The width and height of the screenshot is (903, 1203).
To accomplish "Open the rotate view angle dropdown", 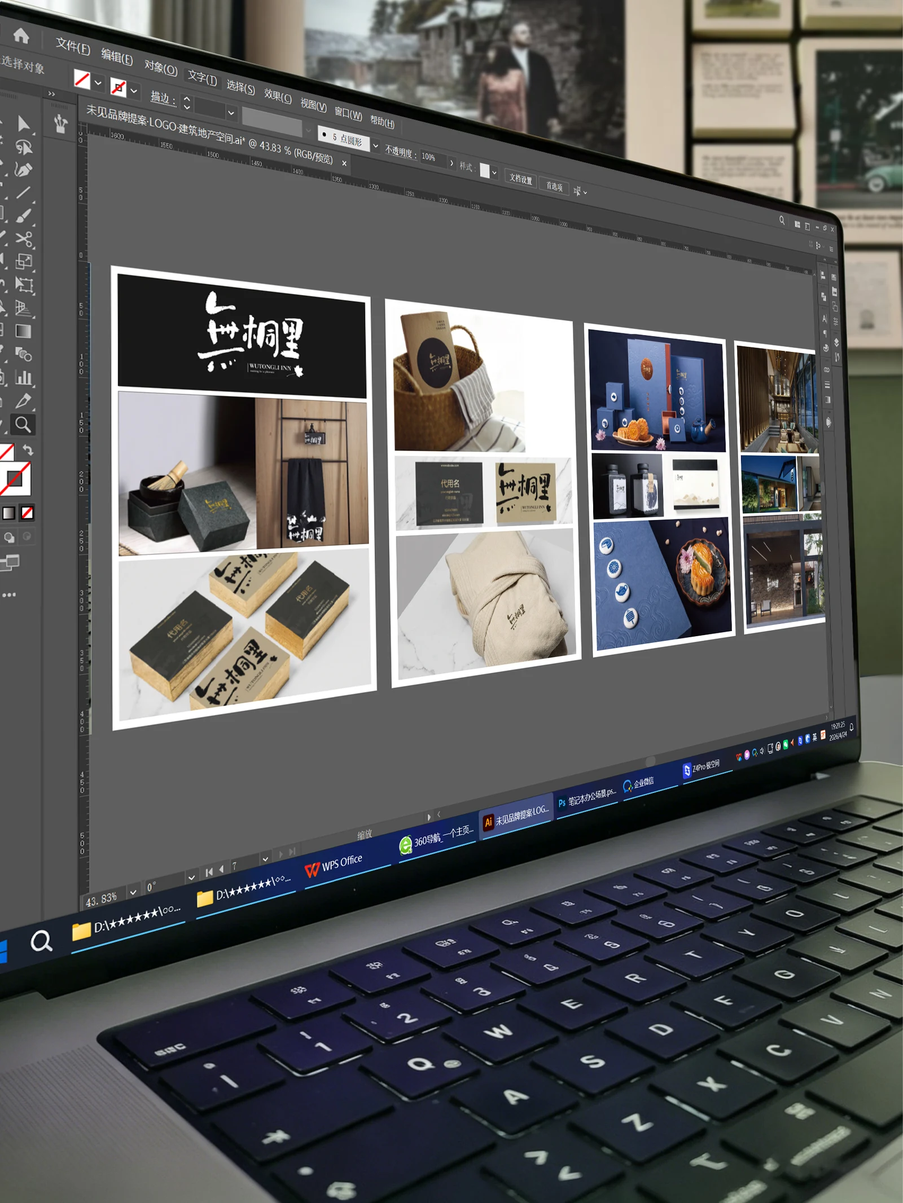I will pos(192,877).
